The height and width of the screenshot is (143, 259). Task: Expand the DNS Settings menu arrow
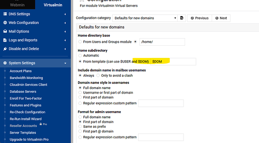65,14
